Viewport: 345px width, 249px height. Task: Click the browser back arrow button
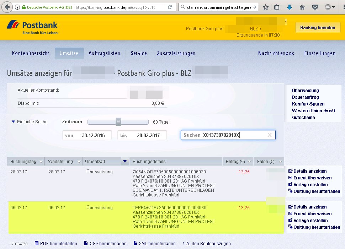[x=7, y=7]
